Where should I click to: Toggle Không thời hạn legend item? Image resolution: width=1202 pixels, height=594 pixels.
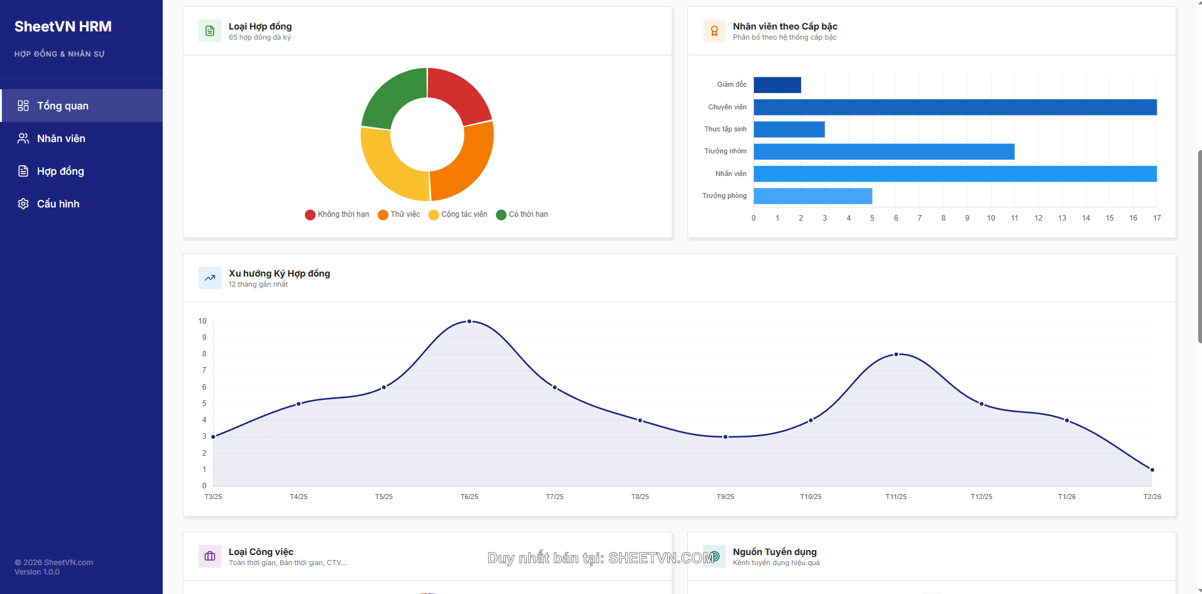click(x=337, y=214)
